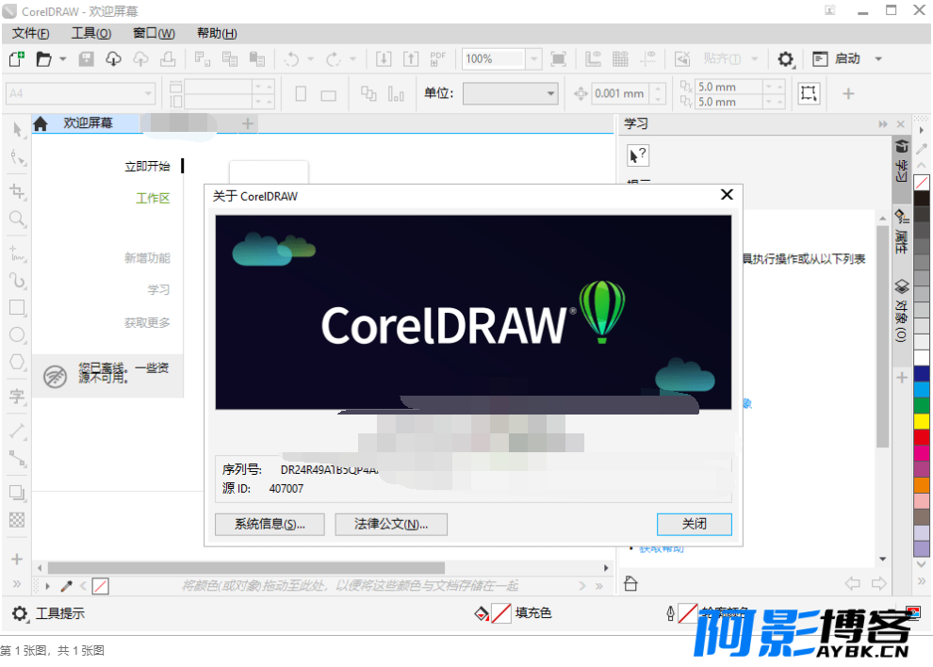The image size is (933, 667).
Task: Pick the red swatch in the color palette
Action: pos(922,436)
